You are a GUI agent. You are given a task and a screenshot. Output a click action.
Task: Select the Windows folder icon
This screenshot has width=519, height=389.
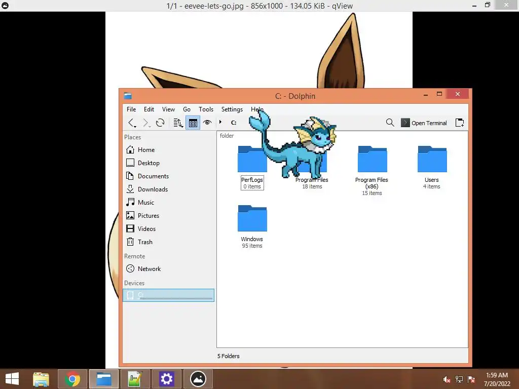point(252,218)
